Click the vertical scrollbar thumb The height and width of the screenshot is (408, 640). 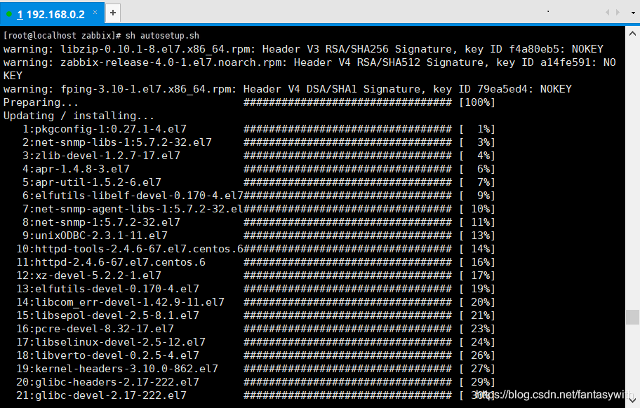(632, 317)
